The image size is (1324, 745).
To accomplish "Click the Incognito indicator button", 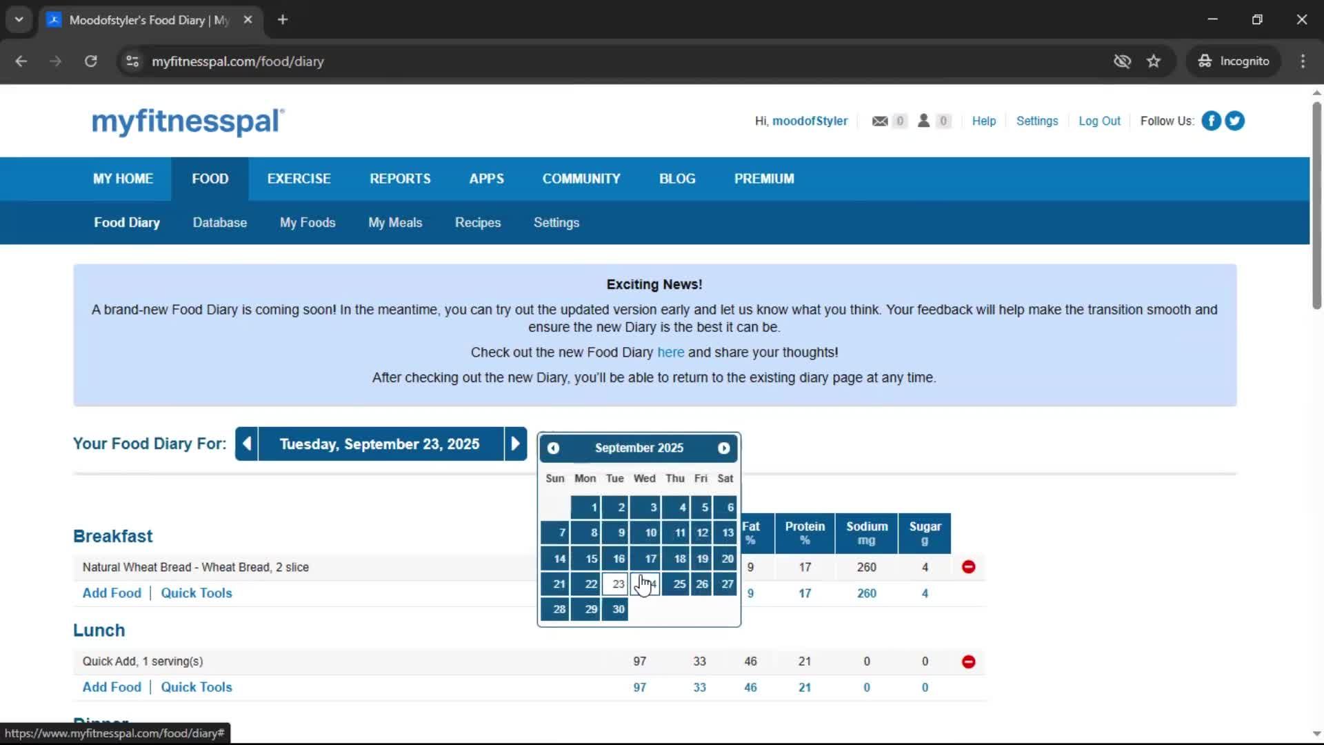I will click(x=1234, y=61).
